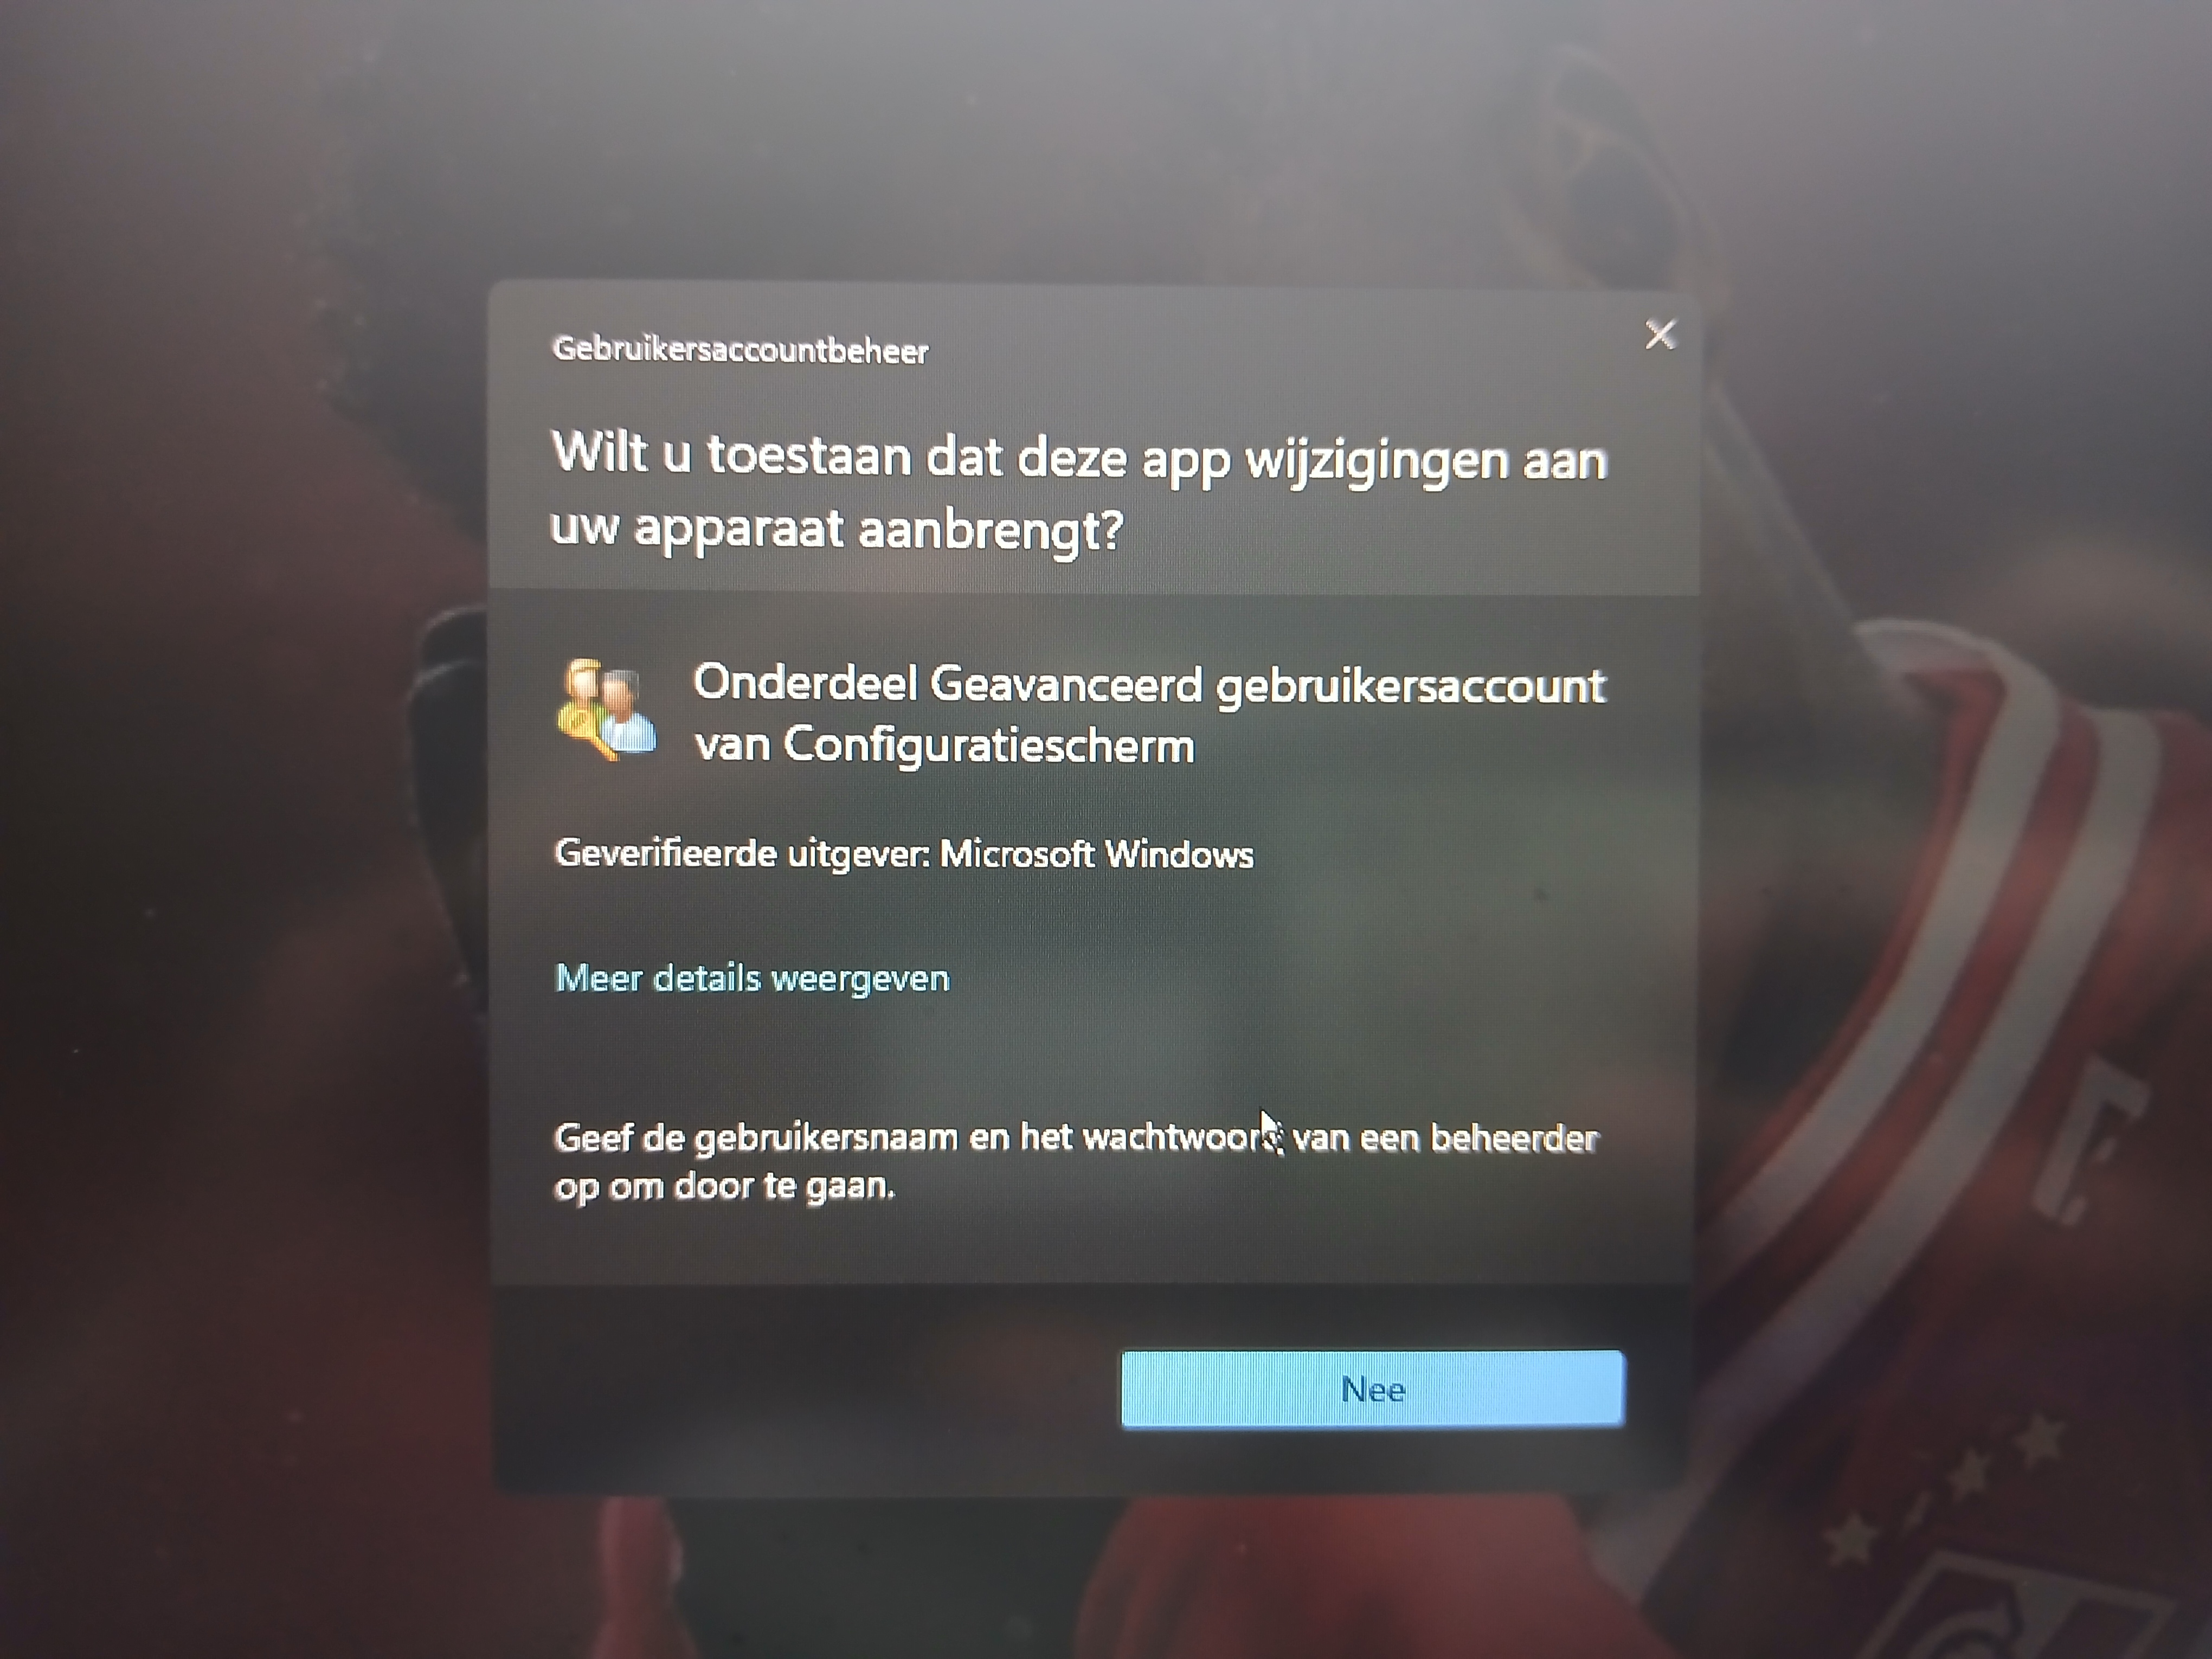
Task: Click the Nee button
Action: [1372, 1388]
